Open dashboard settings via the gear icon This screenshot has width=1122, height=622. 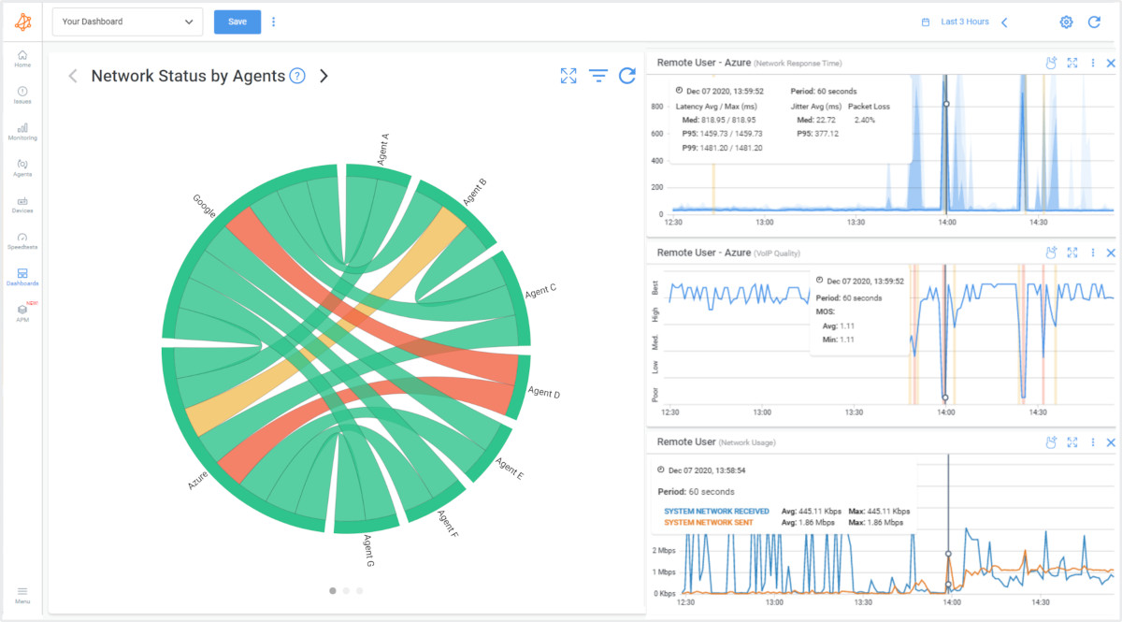[1066, 21]
